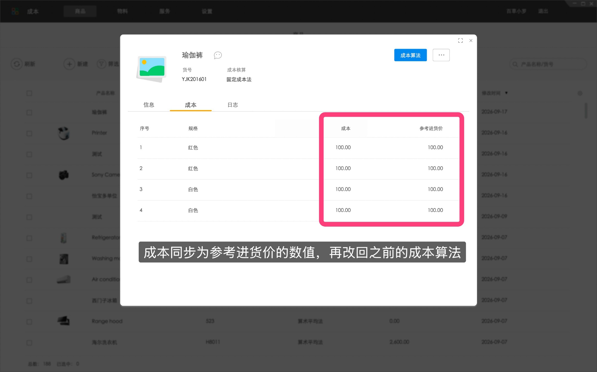Check the checkbox for Range hood row

[29, 322]
